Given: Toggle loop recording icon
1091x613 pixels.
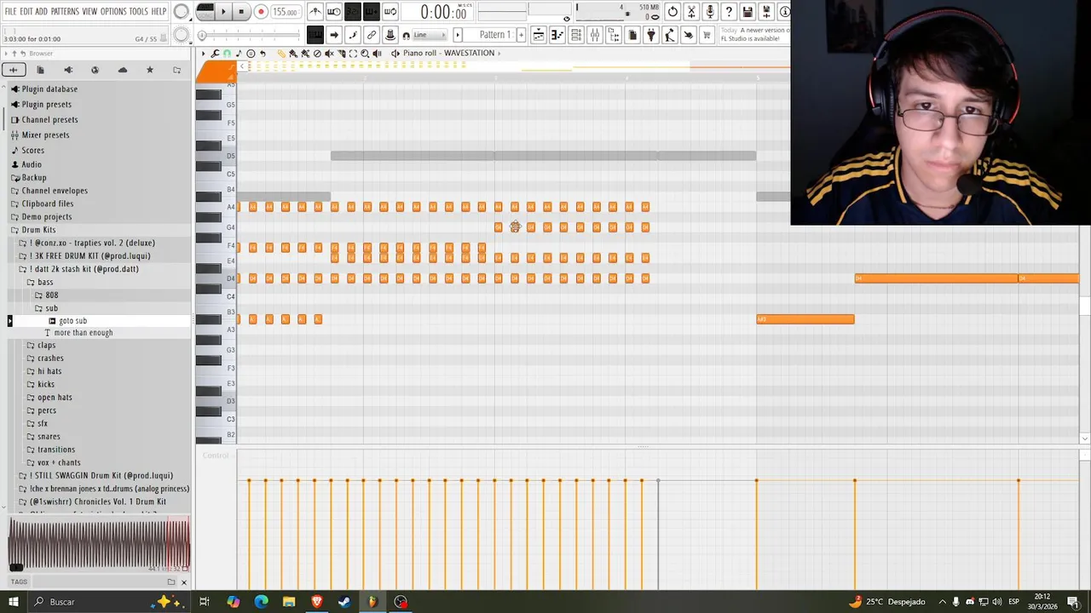Looking at the screenshot, I should click(x=390, y=12).
